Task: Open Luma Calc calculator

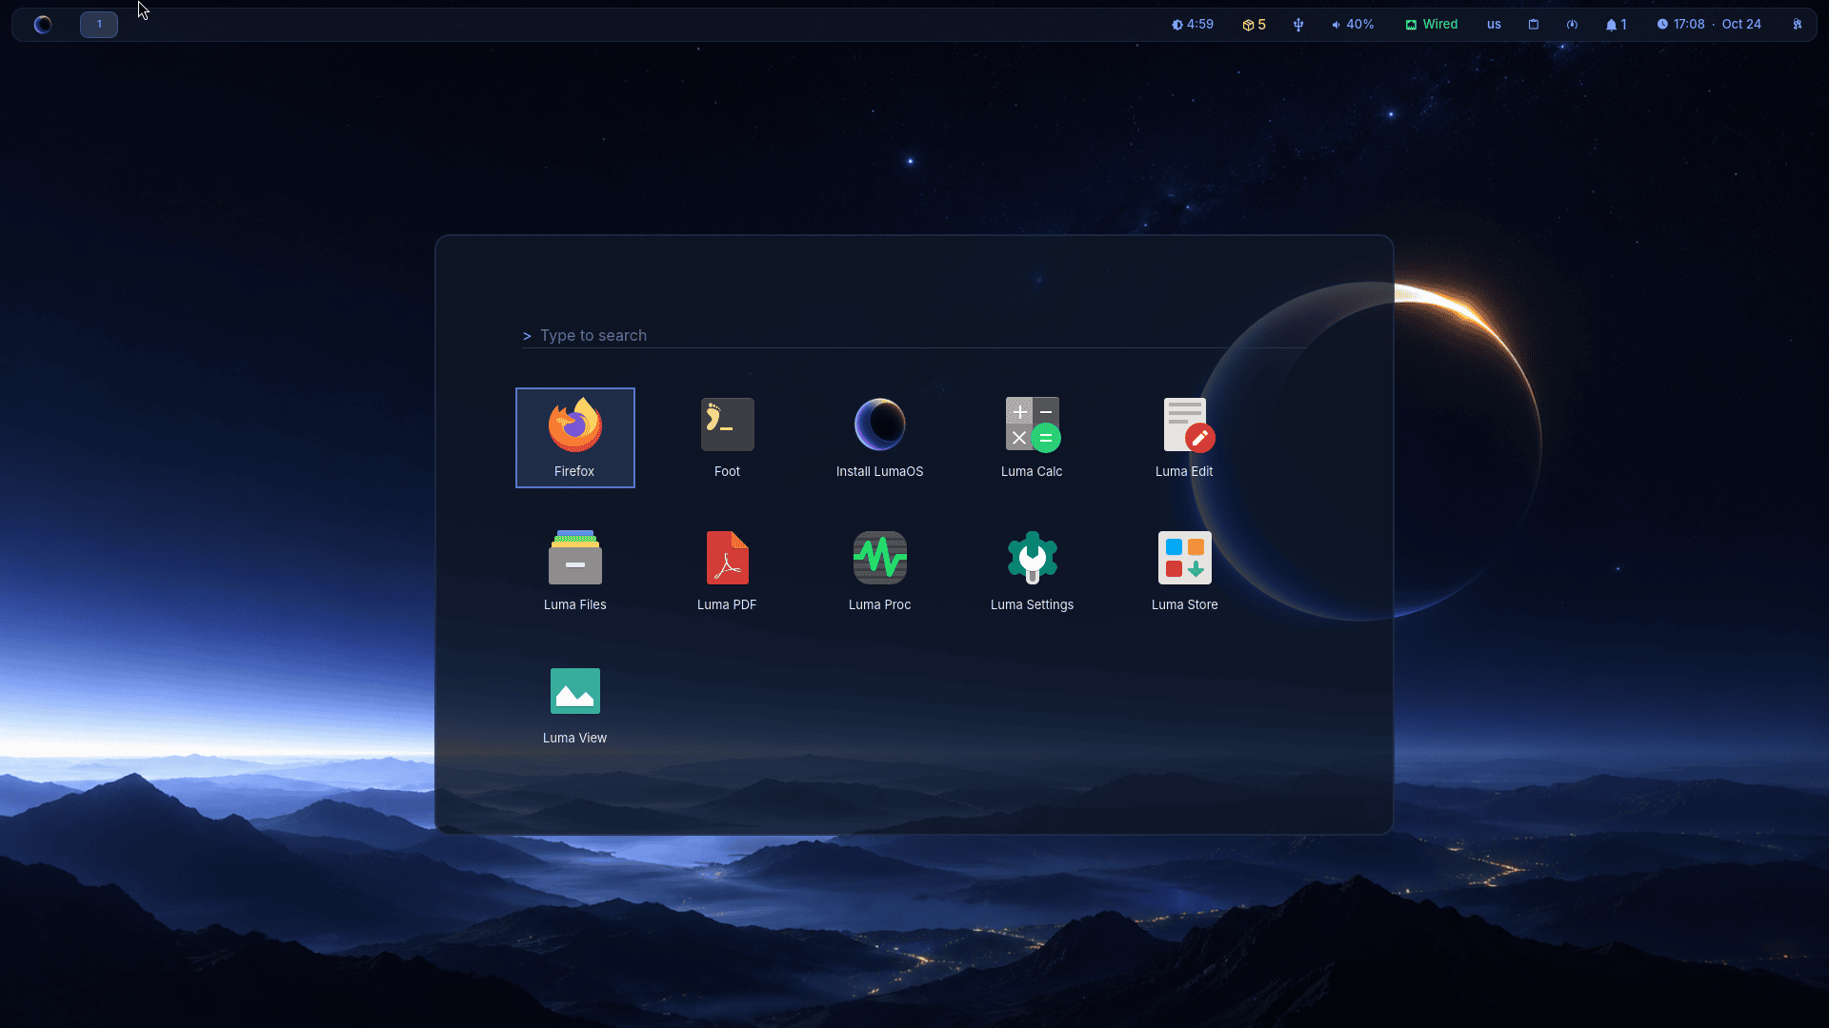Action: click(x=1032, y=438)
